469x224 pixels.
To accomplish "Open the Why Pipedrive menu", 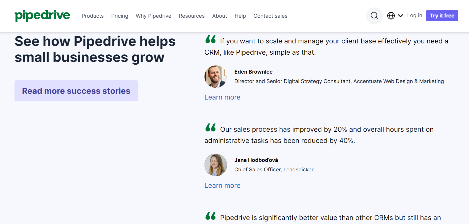I will (x=153, y=16).
